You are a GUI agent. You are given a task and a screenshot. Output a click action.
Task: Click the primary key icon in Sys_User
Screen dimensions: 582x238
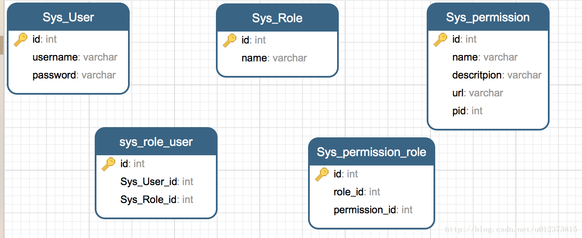tap(20, 40)
